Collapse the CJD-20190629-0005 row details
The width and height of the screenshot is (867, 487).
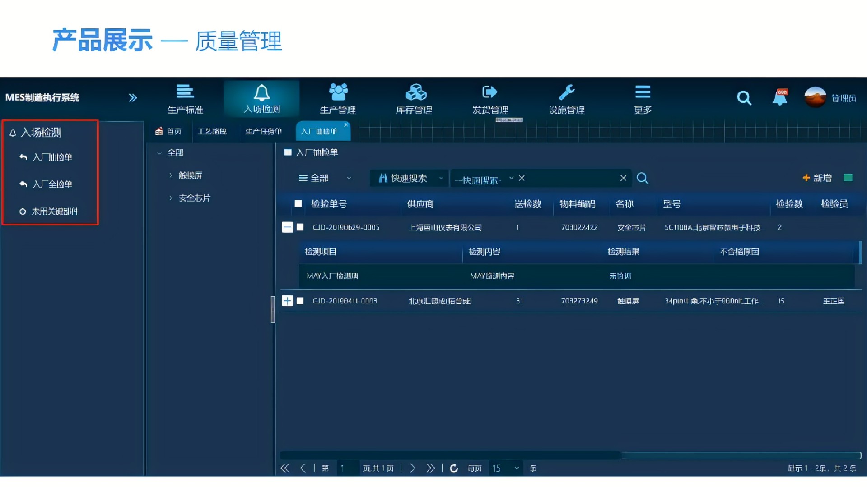coord(288,227)
